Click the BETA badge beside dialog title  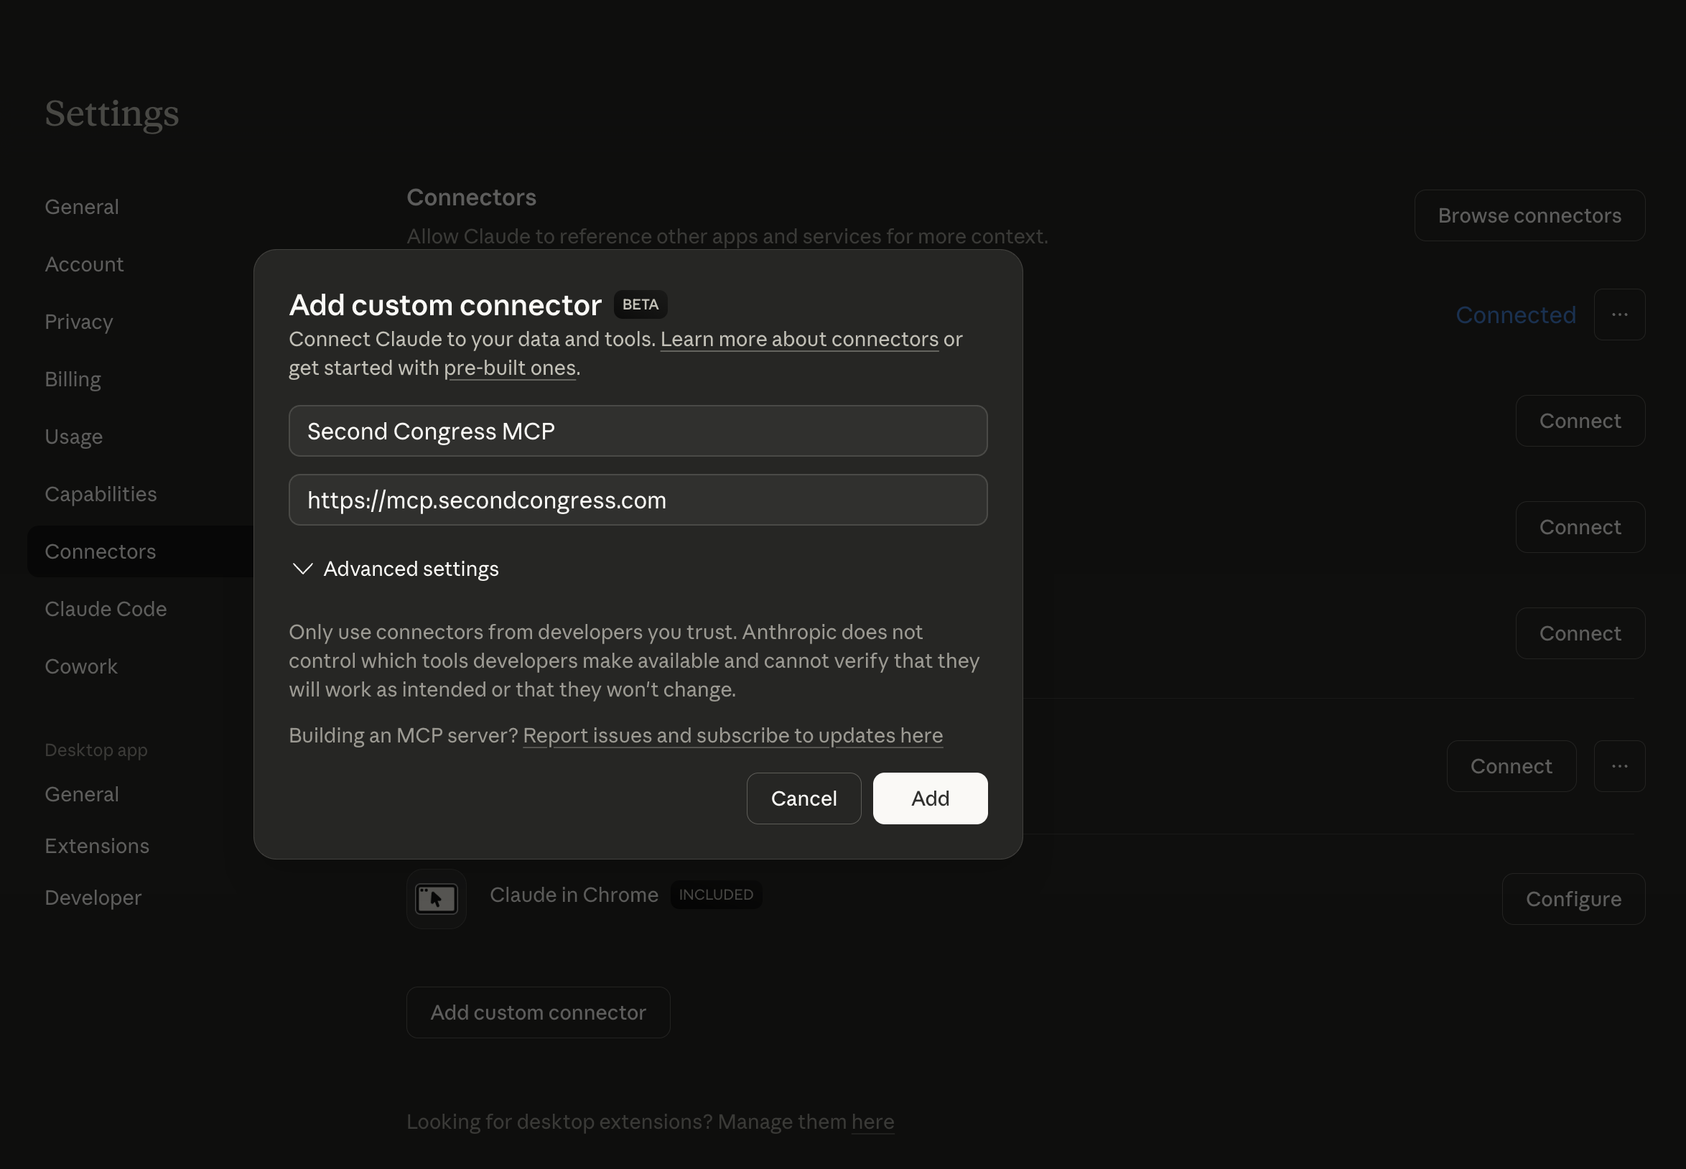pos(640,304)
